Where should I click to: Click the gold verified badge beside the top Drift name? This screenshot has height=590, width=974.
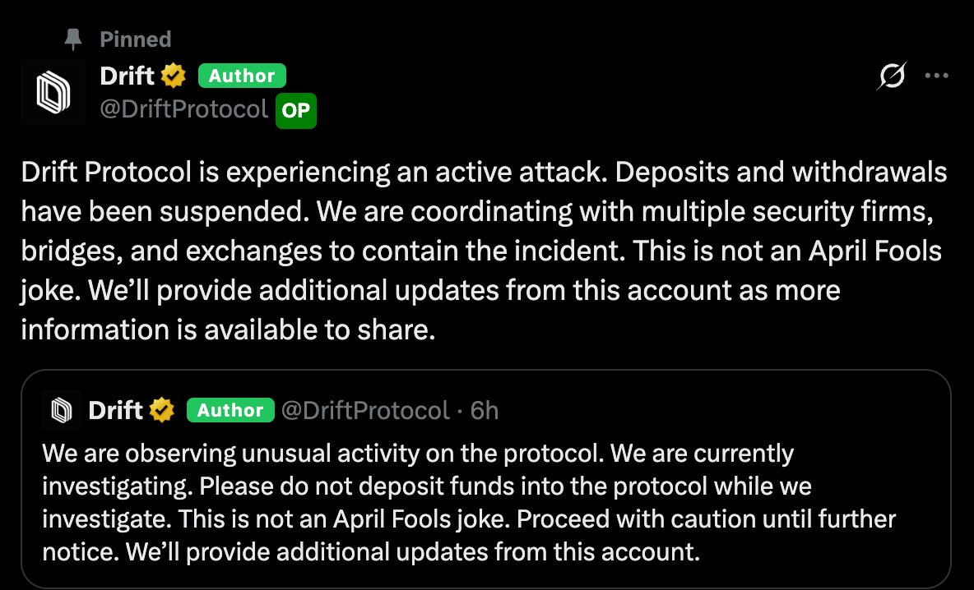click(172, 76)
